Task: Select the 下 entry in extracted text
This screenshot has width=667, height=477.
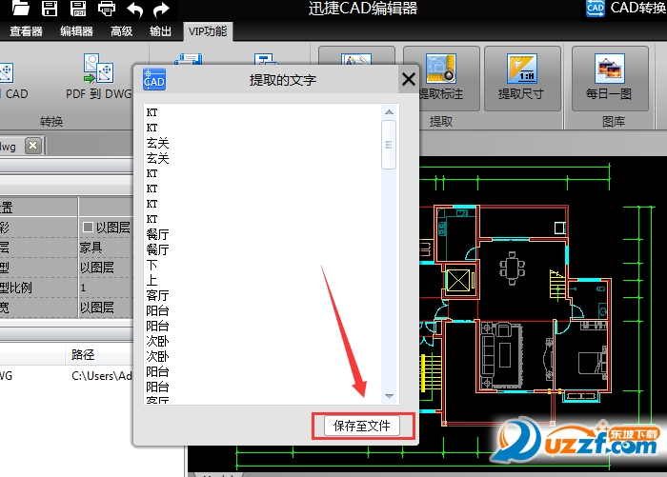Action: coord(152,265)
